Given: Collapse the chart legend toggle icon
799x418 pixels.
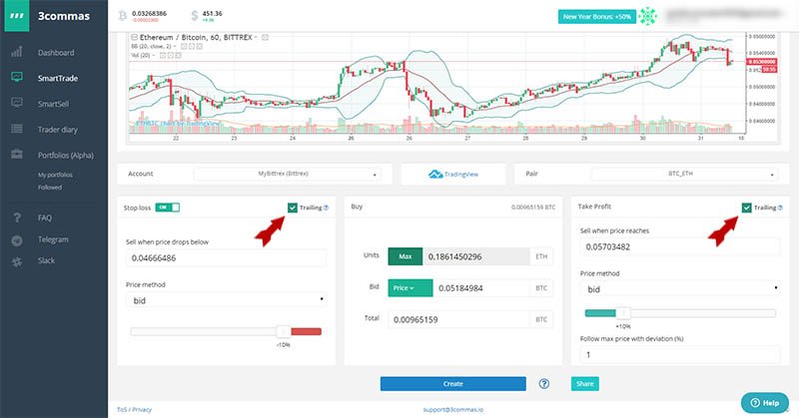Looking at the screenshot, I should tap(135, 37).
